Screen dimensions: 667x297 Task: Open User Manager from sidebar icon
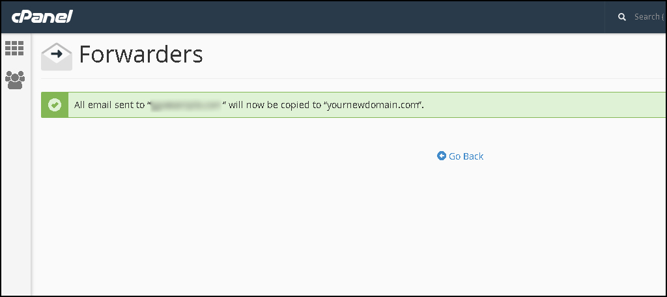pyautogui.click(x=14, y=80)
